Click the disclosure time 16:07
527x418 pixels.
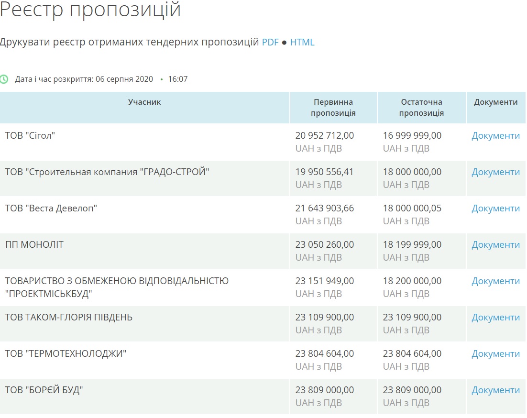(178, 79)
